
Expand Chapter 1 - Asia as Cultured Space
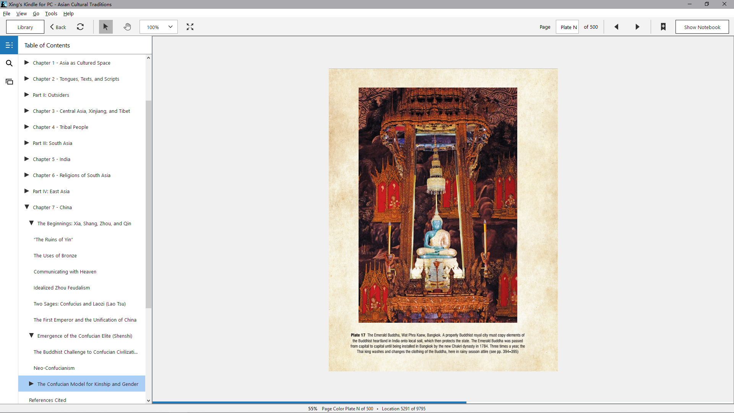pos(27,62)
